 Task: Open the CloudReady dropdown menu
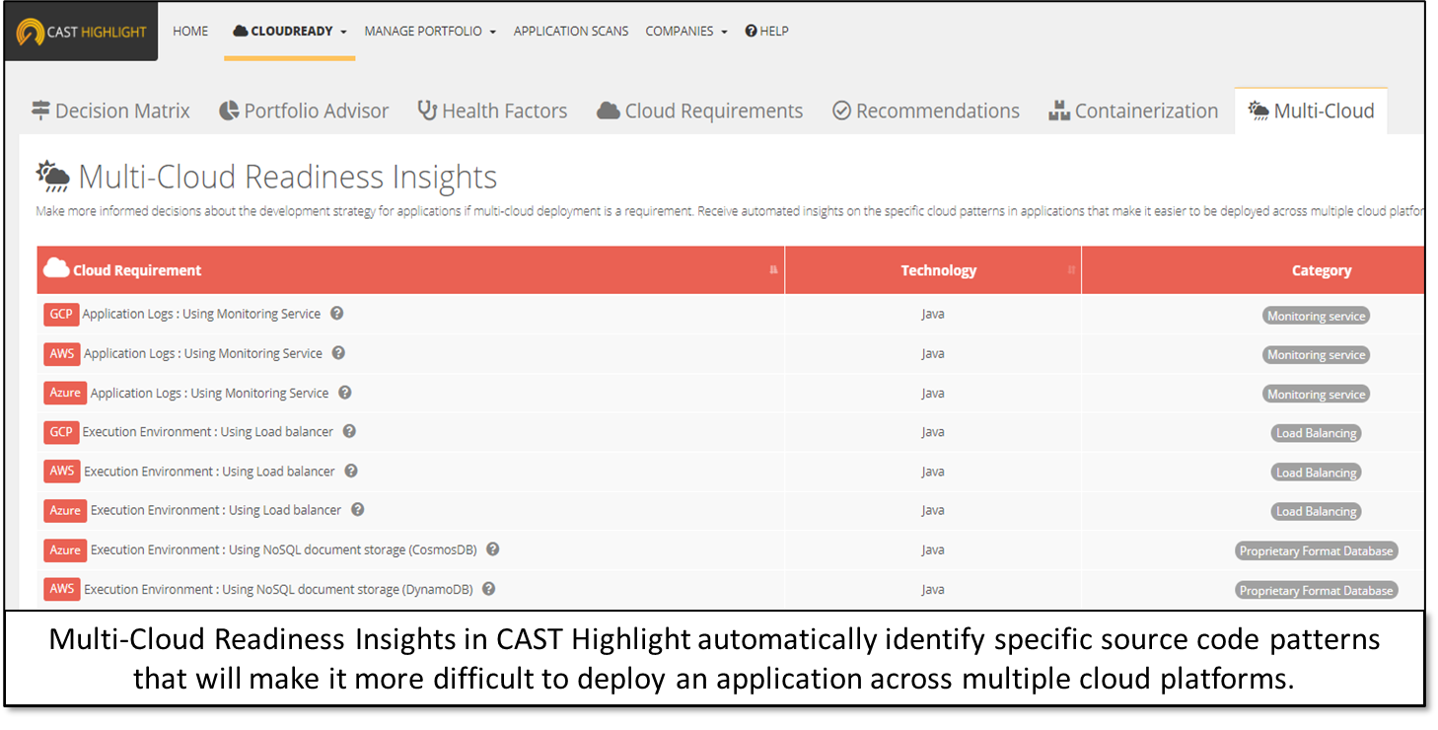tap(290, 32)
